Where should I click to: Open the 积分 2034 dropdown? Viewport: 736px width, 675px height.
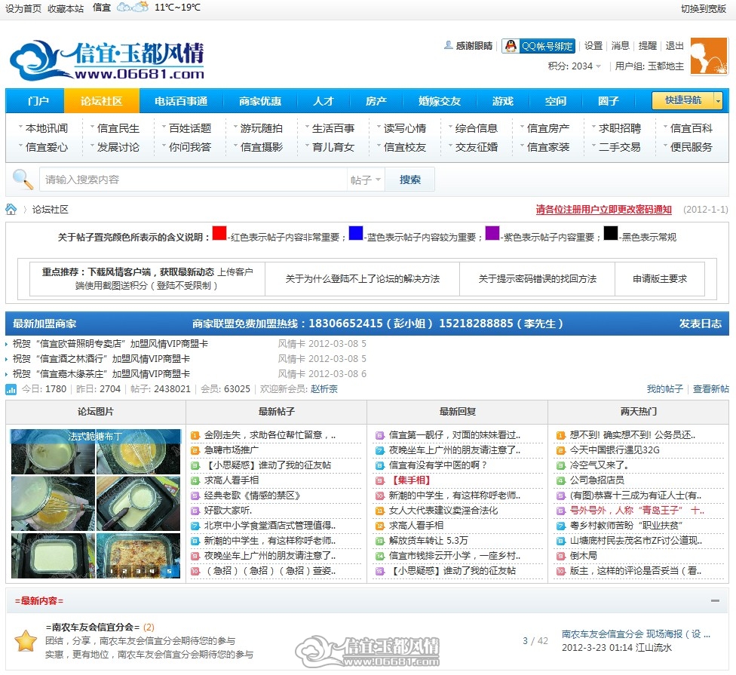(574, 66)
